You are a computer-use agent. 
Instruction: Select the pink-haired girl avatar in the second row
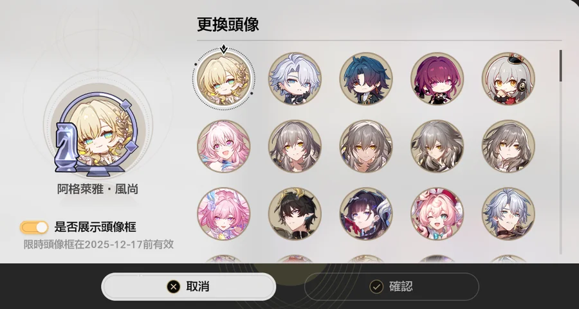coord(223,146)
